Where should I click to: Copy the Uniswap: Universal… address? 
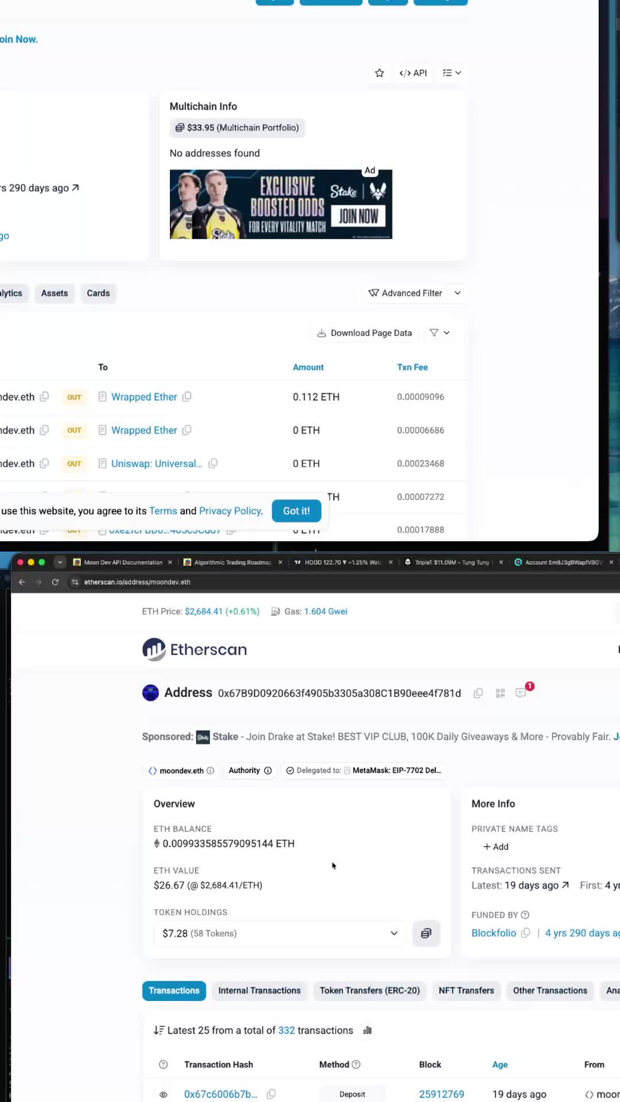coord(213,463)
